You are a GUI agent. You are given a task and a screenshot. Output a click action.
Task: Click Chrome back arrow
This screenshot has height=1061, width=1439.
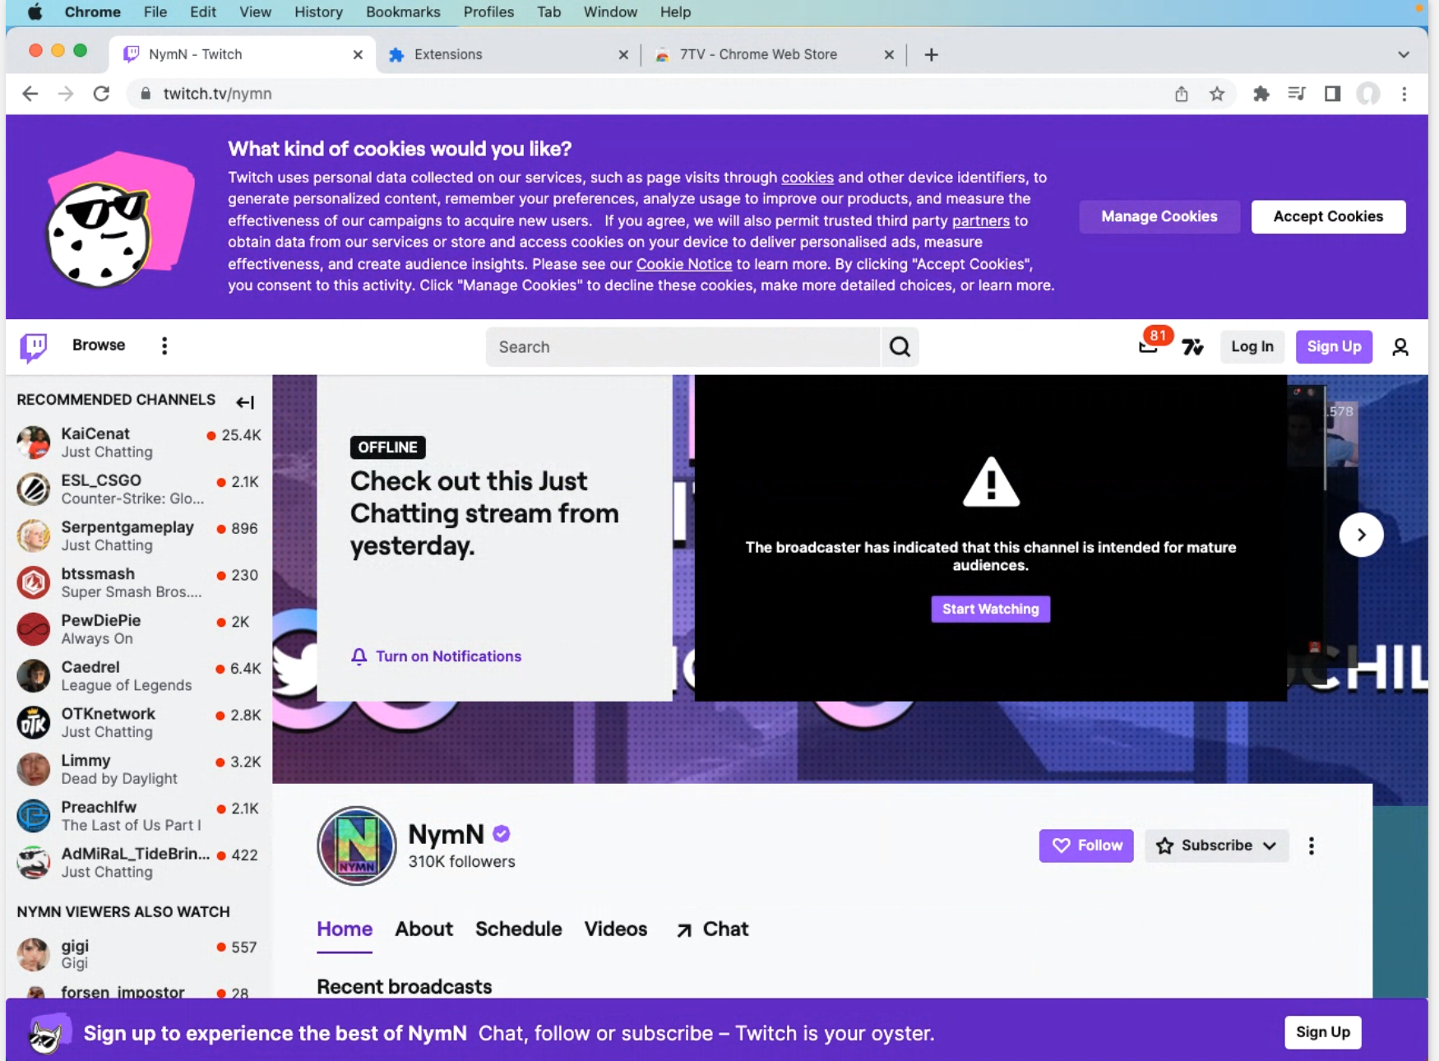(x=30, y=94)
